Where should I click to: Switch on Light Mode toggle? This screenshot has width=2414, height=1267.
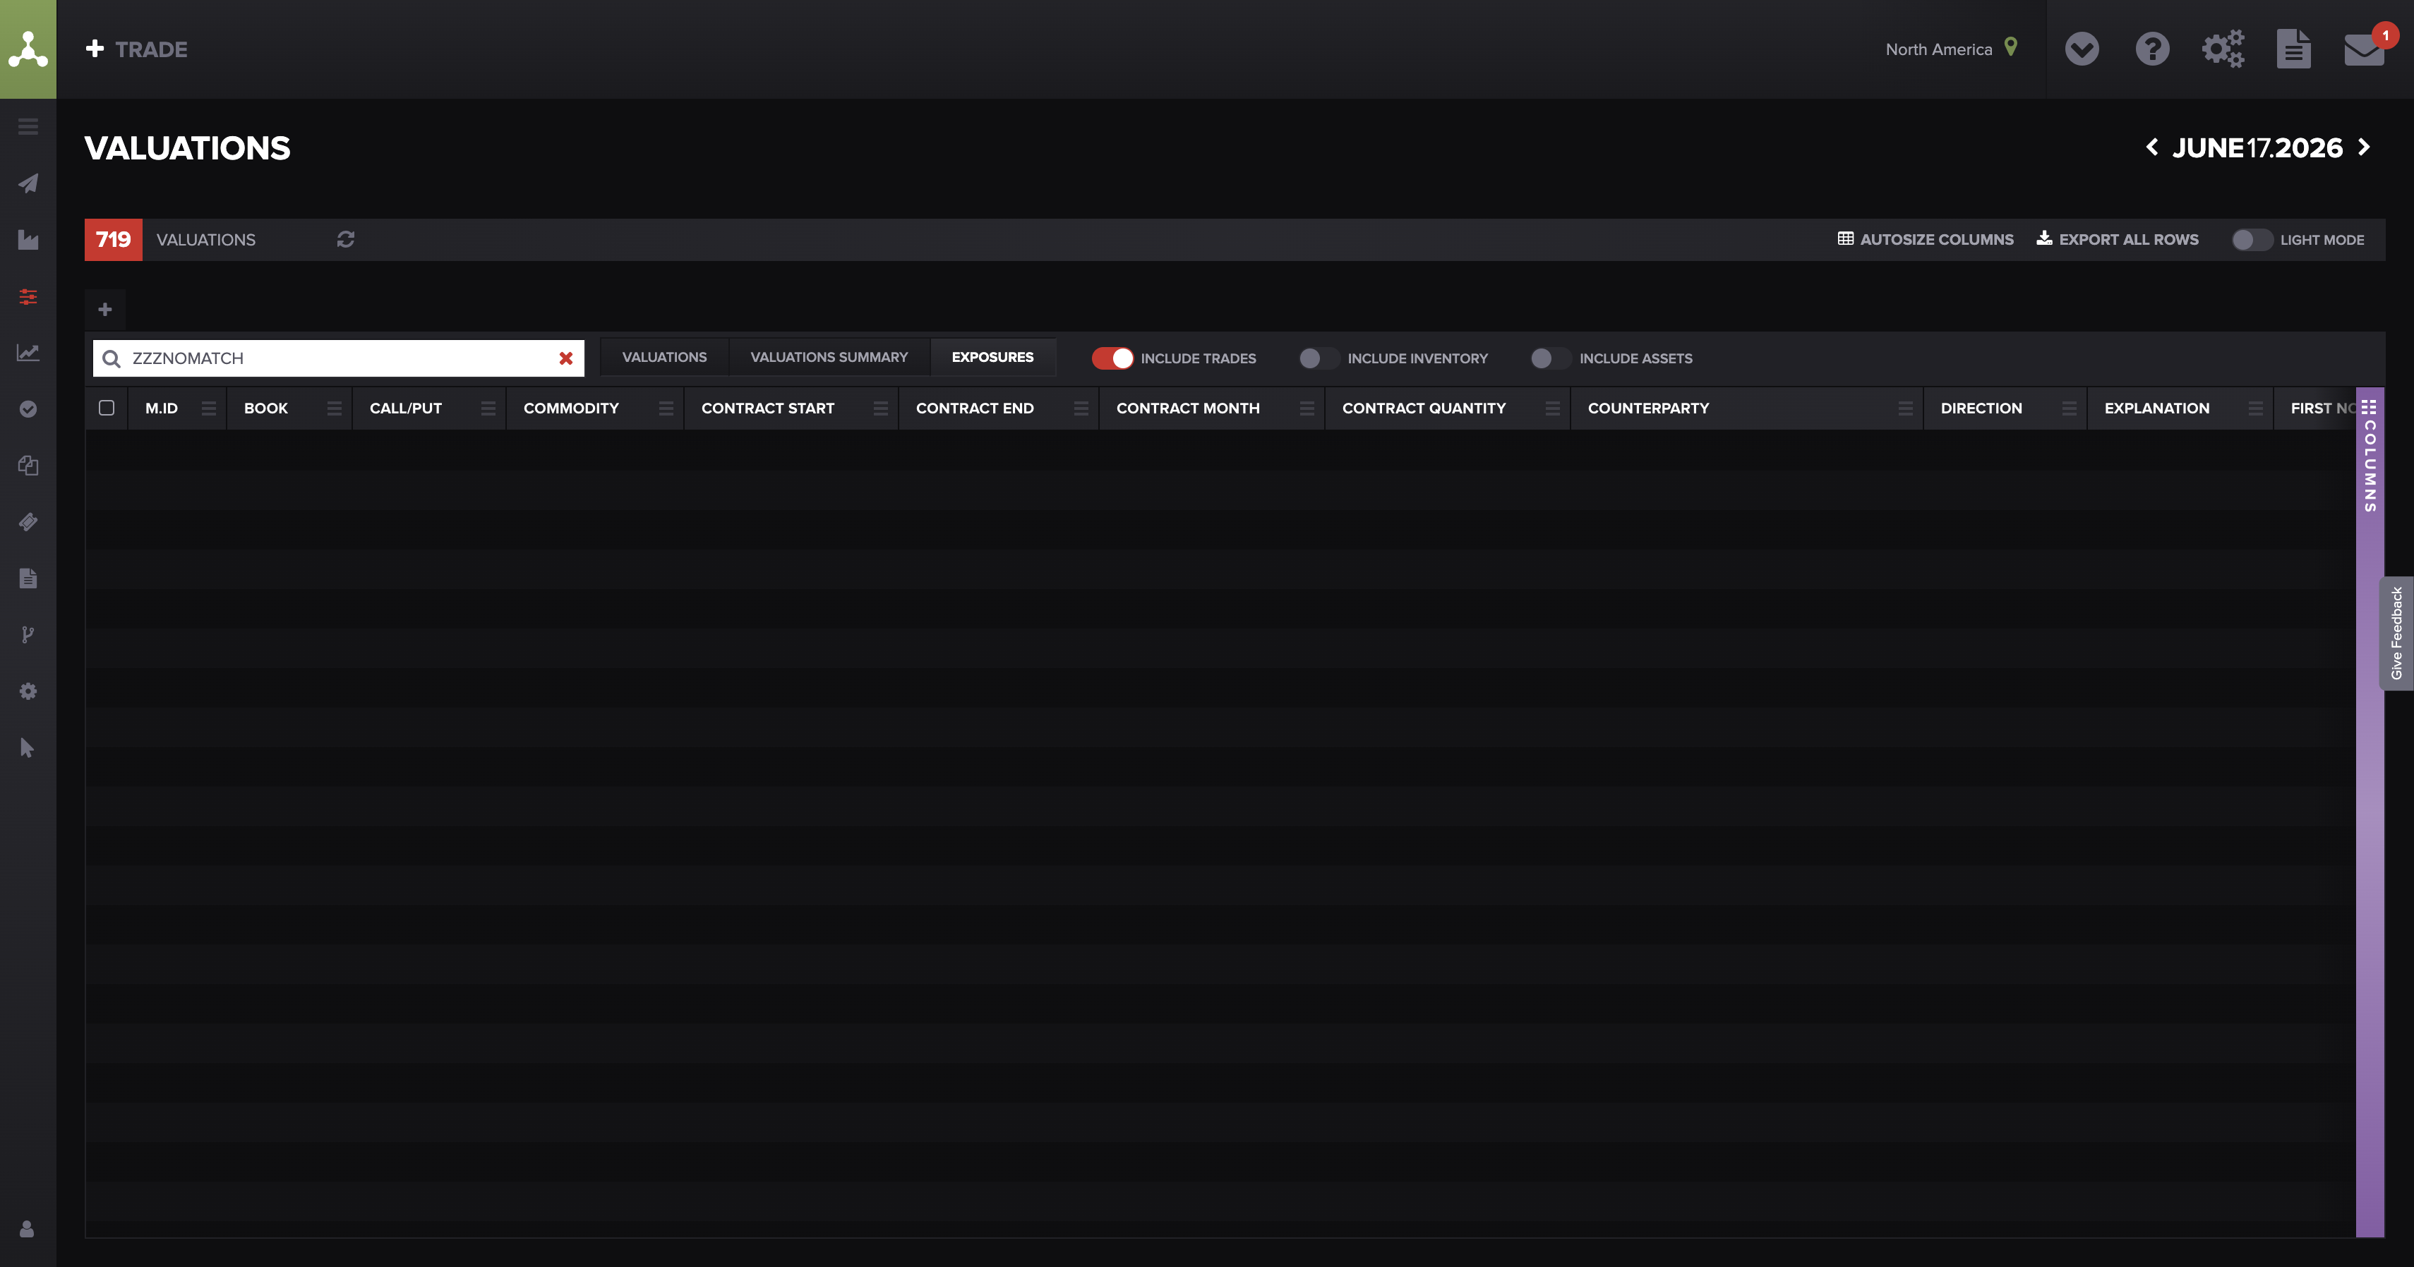click(x=2252, y=240)
